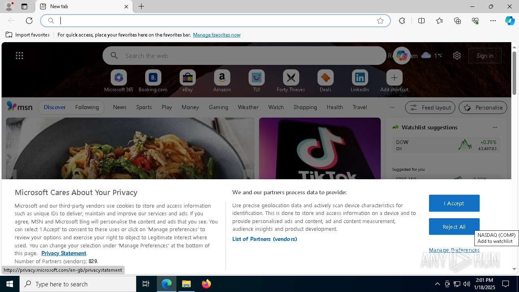Open a new tab with plus button
This screenshot has height=292, width=519.
(x=141, y=6)
